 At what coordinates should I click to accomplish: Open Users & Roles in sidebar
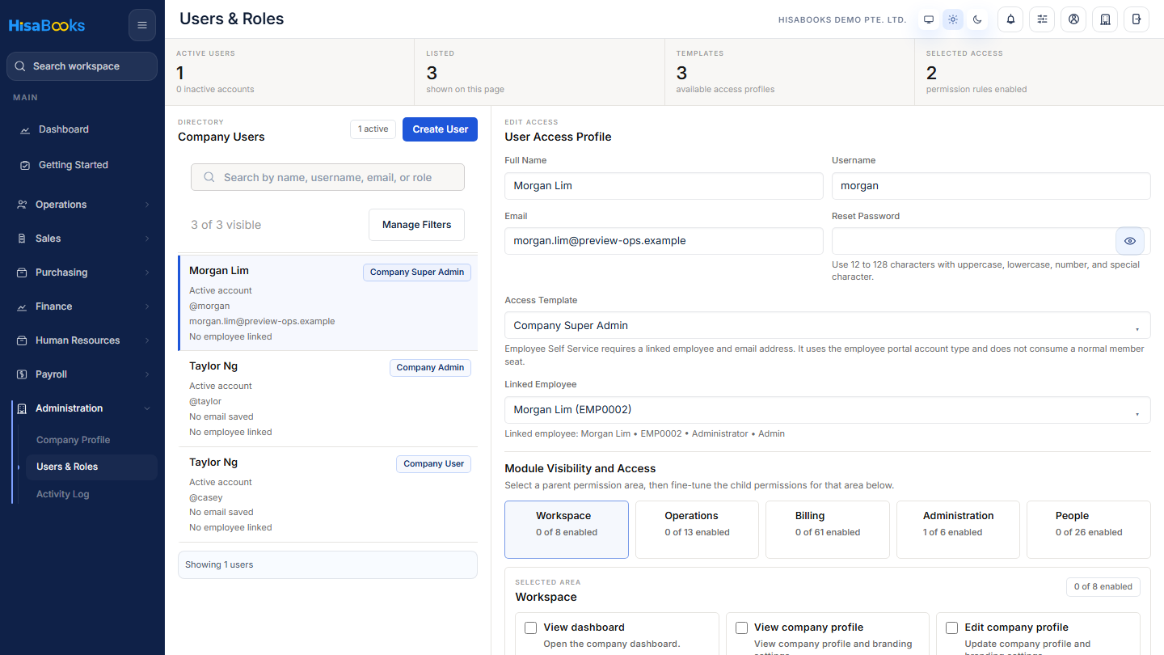[x=91, y=467]
